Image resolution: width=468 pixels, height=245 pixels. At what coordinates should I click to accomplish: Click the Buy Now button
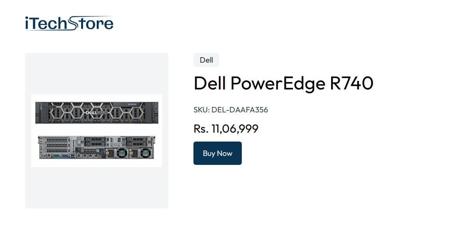coord(217,153)
